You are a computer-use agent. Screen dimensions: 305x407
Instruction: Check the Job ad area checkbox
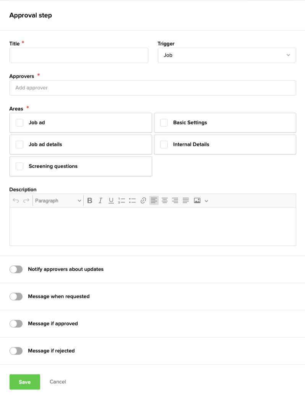point(19,123)
